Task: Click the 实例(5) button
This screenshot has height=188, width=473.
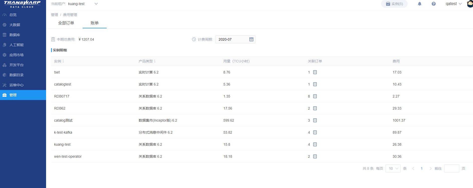Action: pyautogui.click(x=394, y=4)
